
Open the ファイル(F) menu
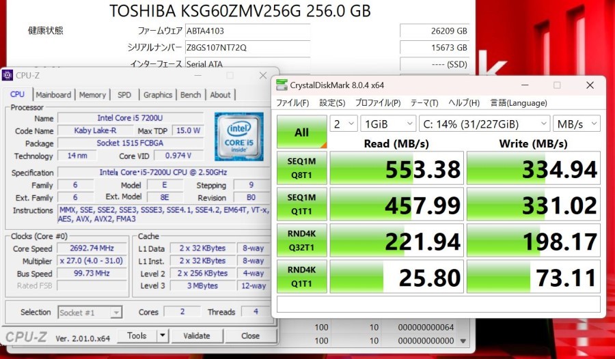(x=292, y=102)
